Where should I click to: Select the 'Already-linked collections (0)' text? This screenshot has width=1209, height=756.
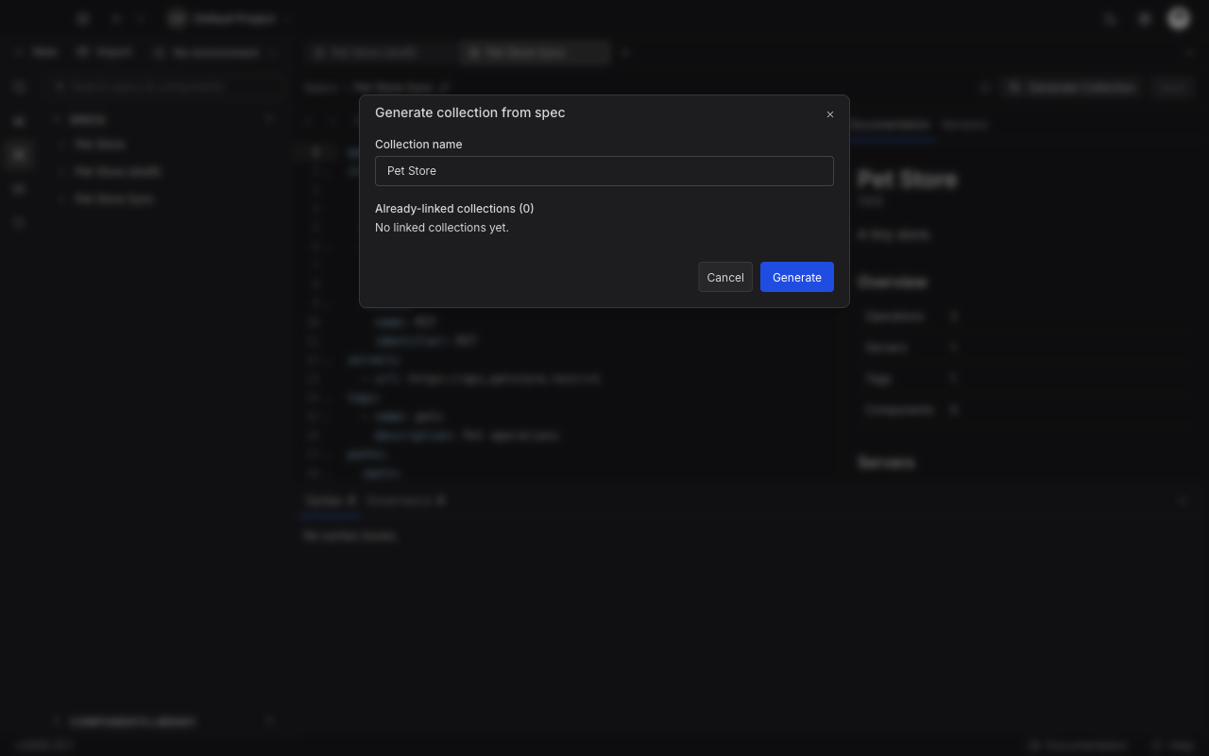[454, 209]
